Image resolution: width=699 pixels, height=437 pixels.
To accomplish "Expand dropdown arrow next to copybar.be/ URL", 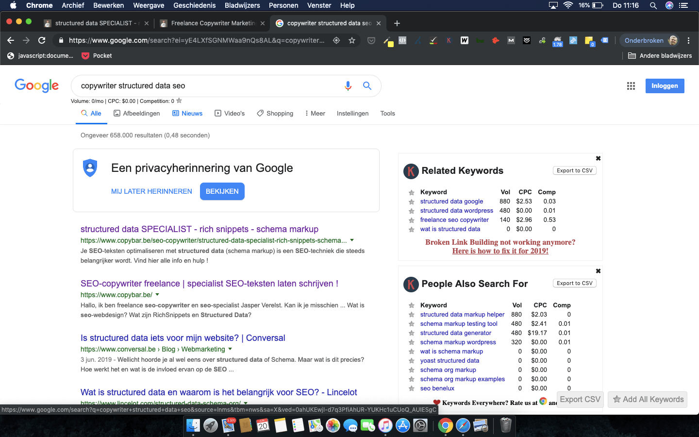I will 157,295.
